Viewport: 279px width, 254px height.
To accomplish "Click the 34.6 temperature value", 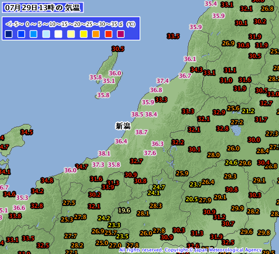I will (x=10, y=194).
